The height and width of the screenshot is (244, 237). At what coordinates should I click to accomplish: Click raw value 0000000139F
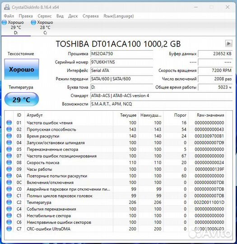click(x=209, y=169)
